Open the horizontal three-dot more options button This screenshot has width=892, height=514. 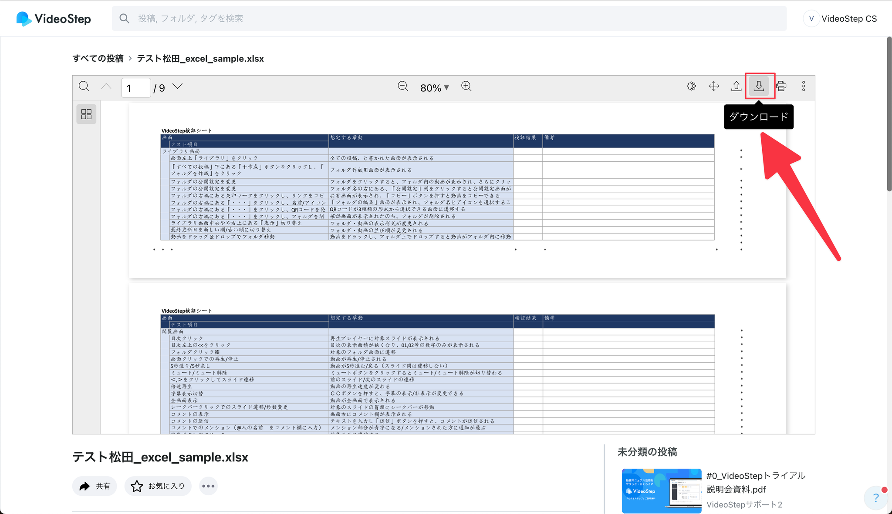[208, 486]
